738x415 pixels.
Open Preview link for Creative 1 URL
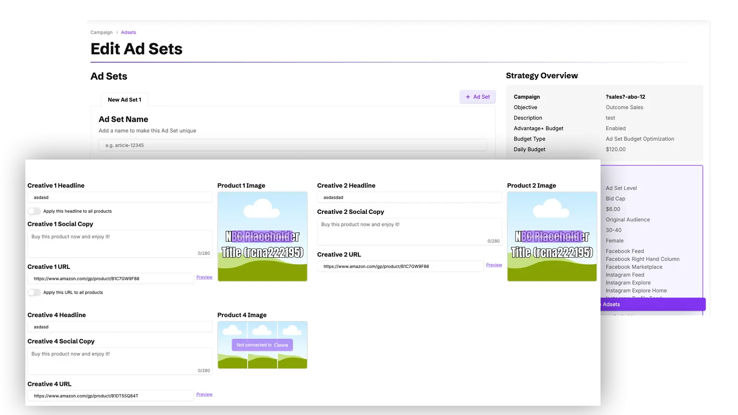tap(204, 277)
